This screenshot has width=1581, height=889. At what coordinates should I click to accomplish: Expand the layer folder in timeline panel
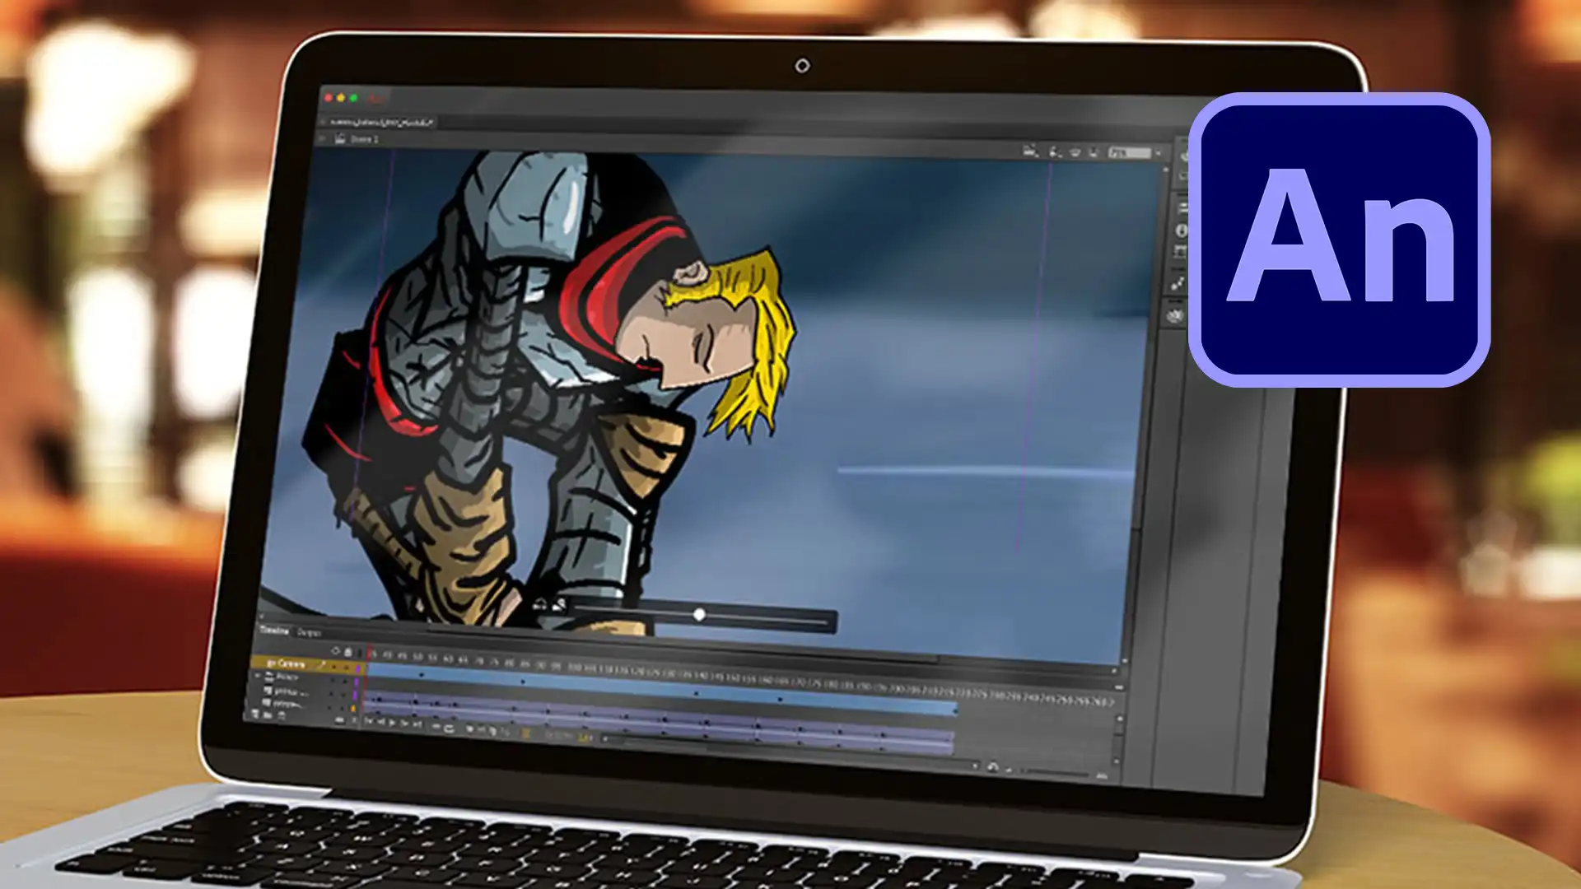click(258, 675)
